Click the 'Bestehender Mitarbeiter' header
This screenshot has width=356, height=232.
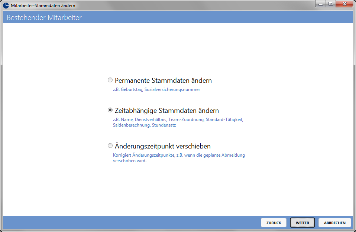click(x=44, y=17)
